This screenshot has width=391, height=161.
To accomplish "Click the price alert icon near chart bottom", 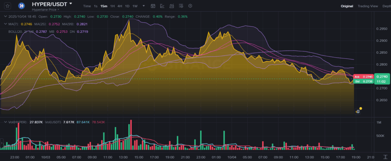I will point(358,111).
